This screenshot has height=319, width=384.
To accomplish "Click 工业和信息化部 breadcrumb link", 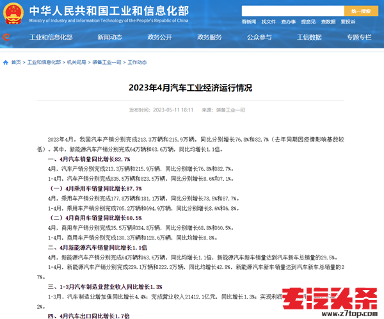I will 44,63.
